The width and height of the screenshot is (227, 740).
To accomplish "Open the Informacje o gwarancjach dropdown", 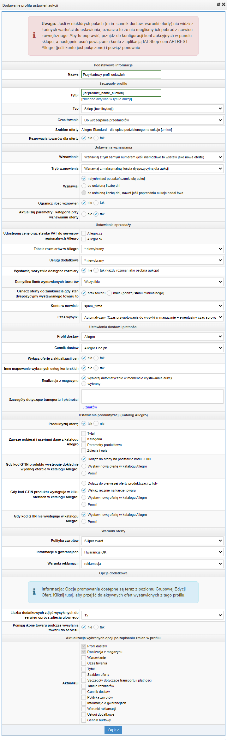I will pos(152,552).
